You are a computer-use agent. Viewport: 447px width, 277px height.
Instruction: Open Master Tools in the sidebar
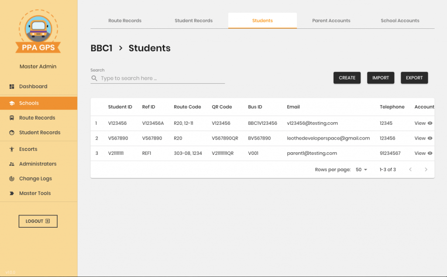[x=38, y=193]
